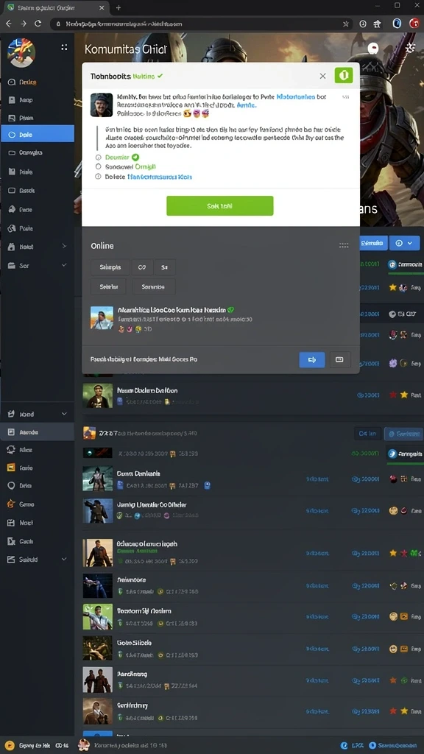Click the dotted grid icon in Online panel
This screenshot has width=424, height=754.
tap(344, 245)
